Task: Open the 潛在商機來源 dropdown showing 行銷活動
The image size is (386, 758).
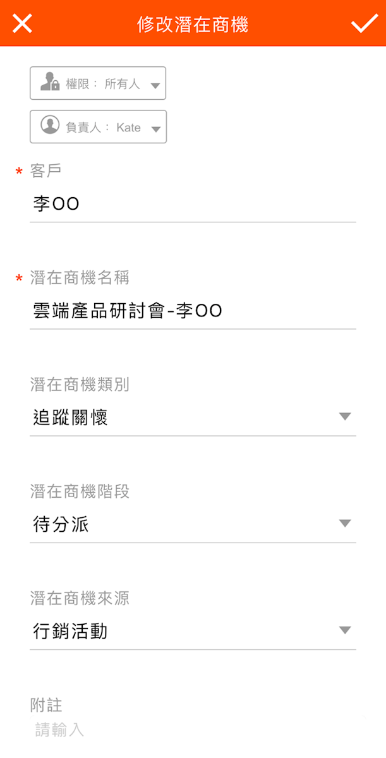Action: pos(183,631)
